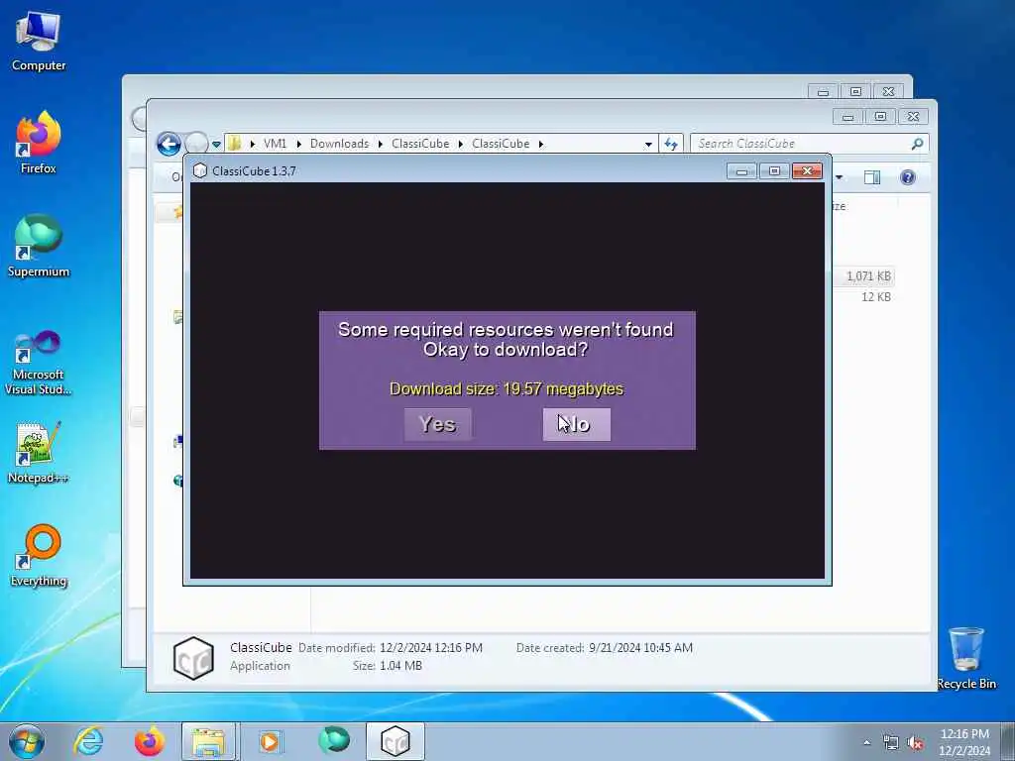The height and width of the screenshot is (761, 1015).
Task: Expand arrow after the last ClassiCube breadcrumb
Action: [540, 144]
